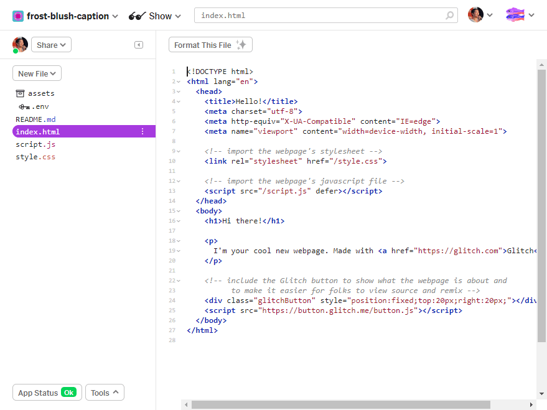547x410 pixels.
Task: Click the horizontal scrollbar thumb
Action: [x=341, y=405]
